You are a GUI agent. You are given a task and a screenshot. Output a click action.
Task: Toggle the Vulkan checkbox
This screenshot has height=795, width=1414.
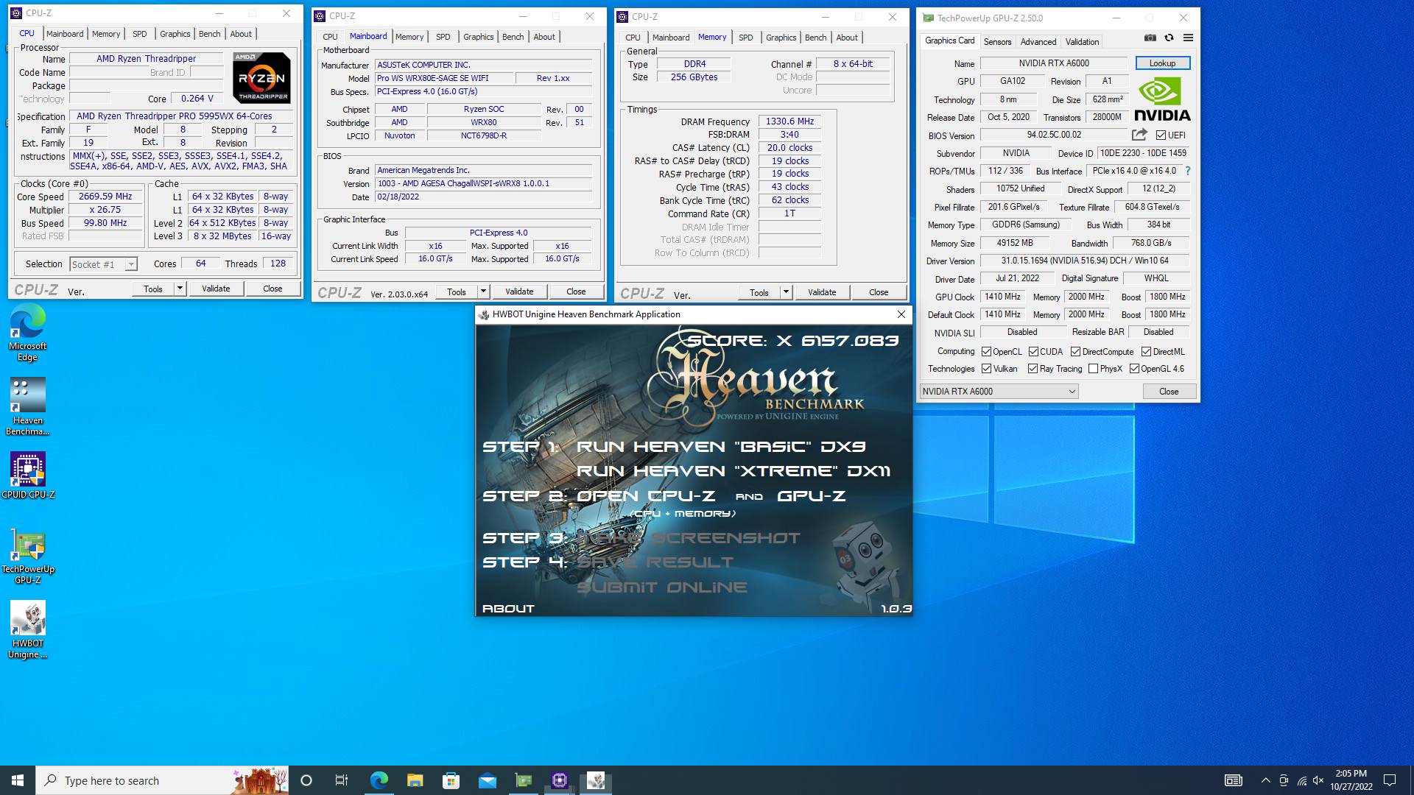click(x=986, y=369)
